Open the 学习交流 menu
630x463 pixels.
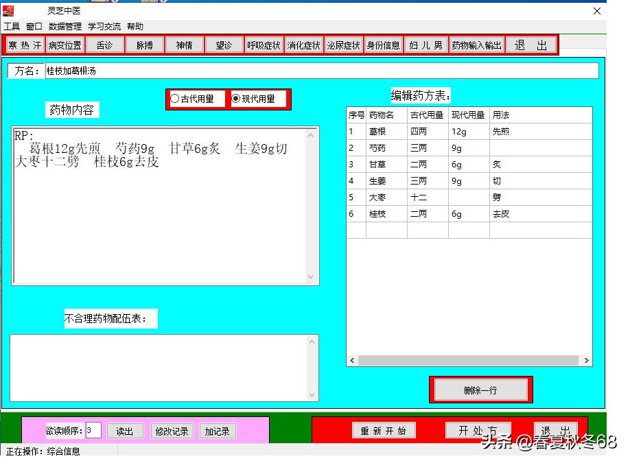(104, 27)
